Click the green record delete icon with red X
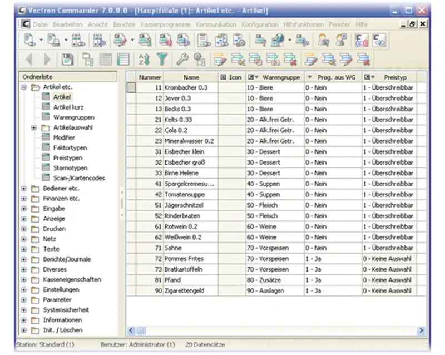The width and height of the screenshot is (445, 355). click(290, 60)
